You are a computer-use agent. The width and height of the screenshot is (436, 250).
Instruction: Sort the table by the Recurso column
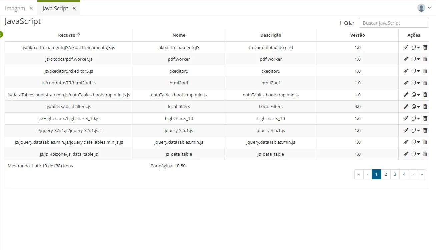69,35
